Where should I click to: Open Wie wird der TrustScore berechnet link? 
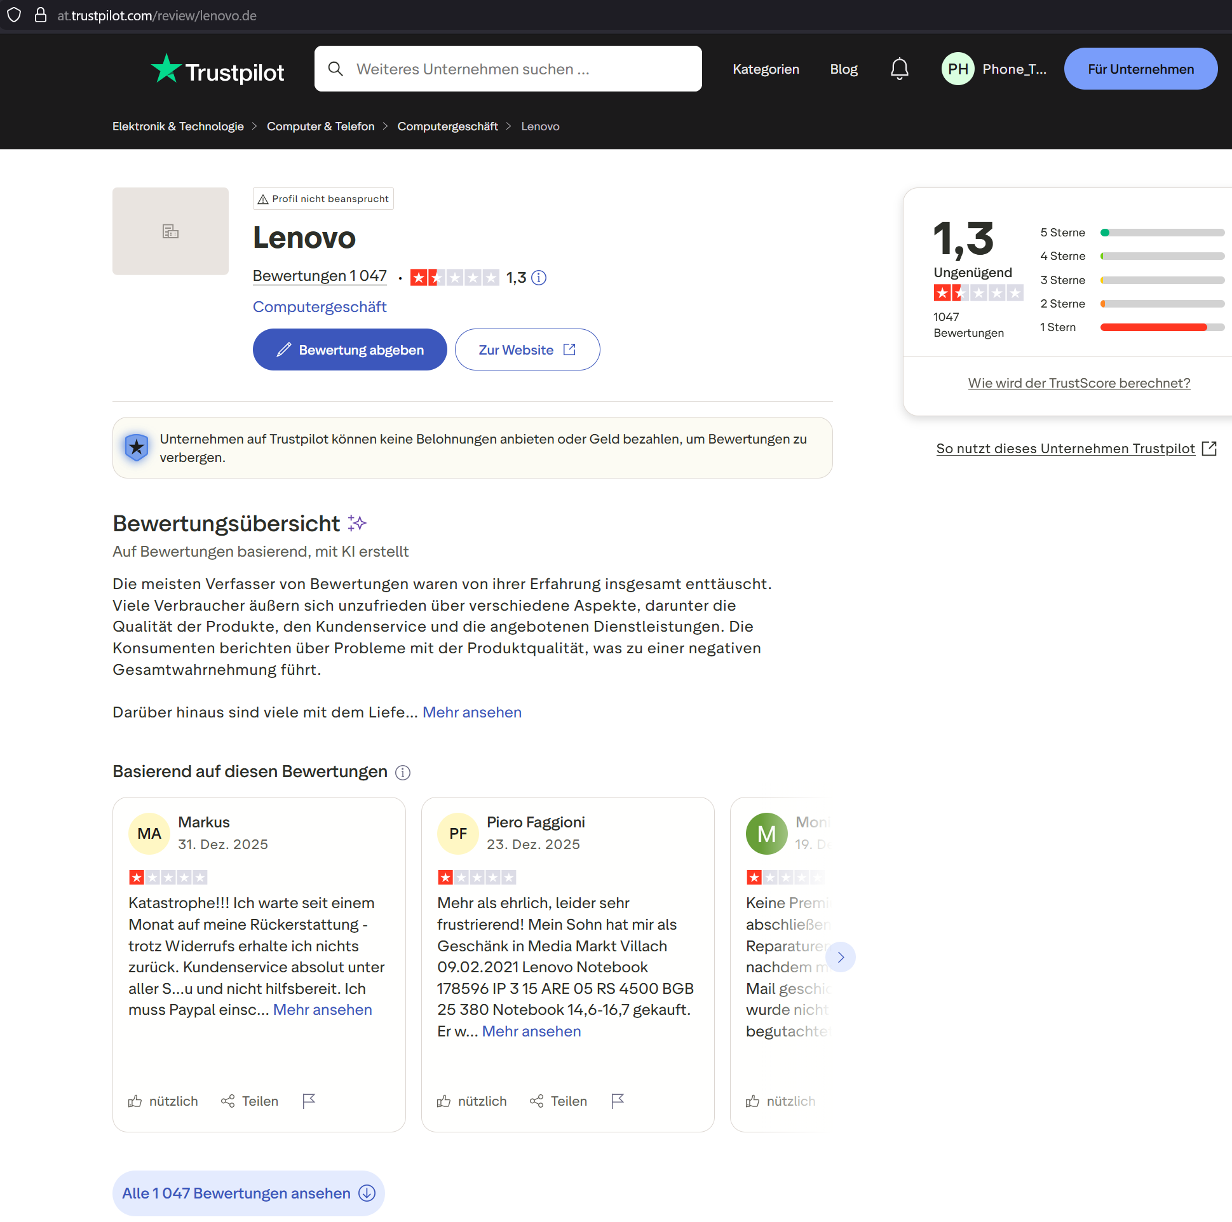[x=1078, y=383]
